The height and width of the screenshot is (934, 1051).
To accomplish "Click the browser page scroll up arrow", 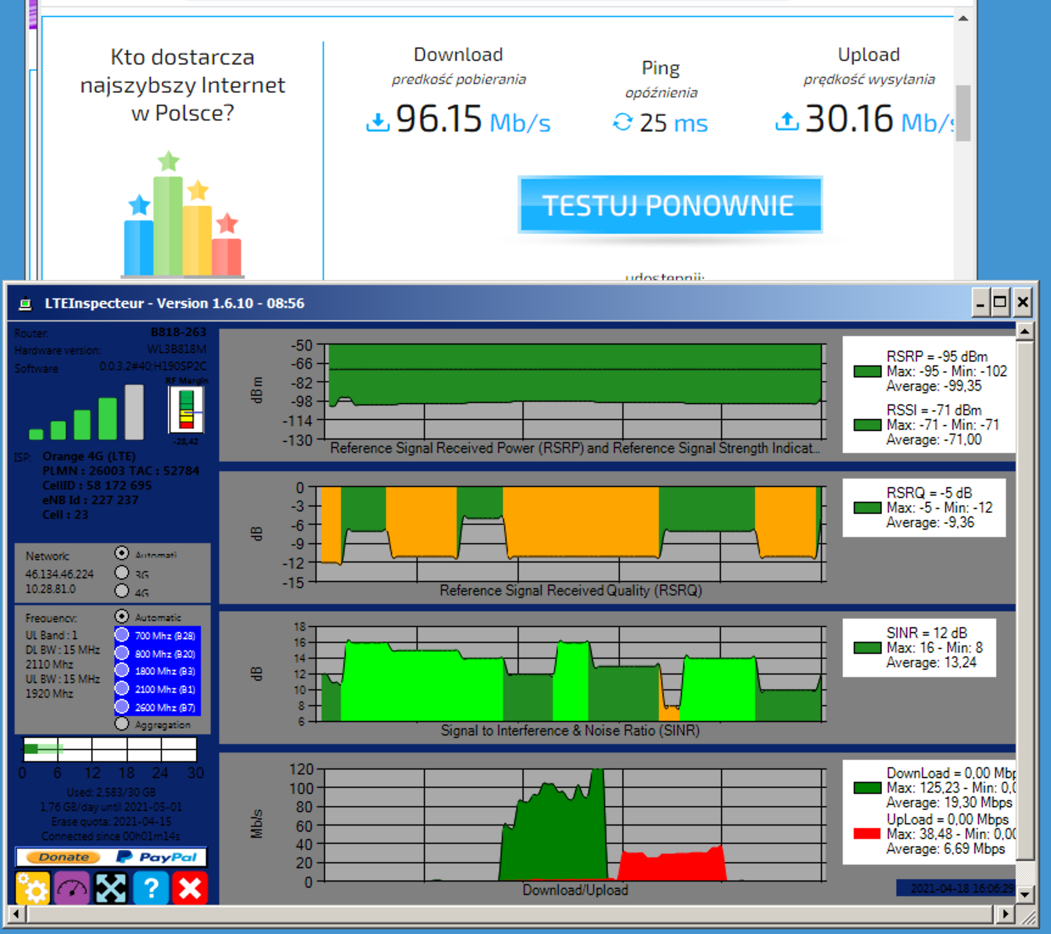I will [963, 18].
